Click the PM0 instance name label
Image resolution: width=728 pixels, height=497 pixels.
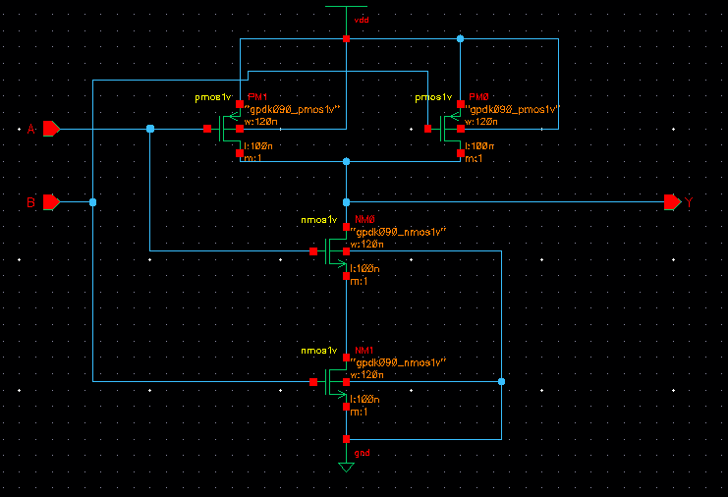tap(478, 97)
